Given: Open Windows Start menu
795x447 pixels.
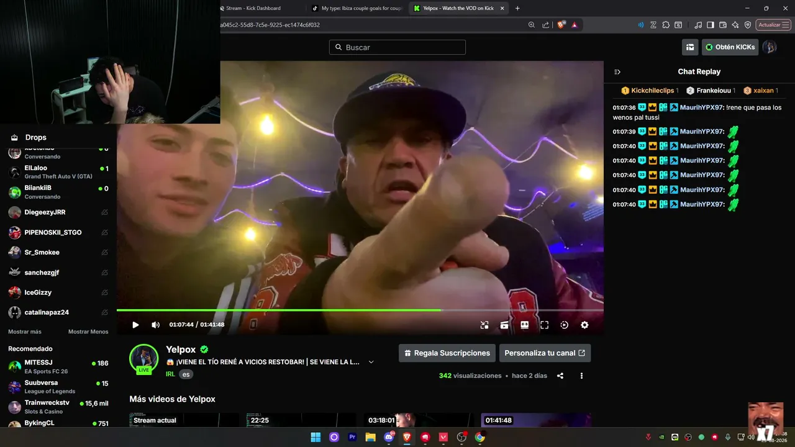Looking at the screenshot, I should click(x=316, y=437).
